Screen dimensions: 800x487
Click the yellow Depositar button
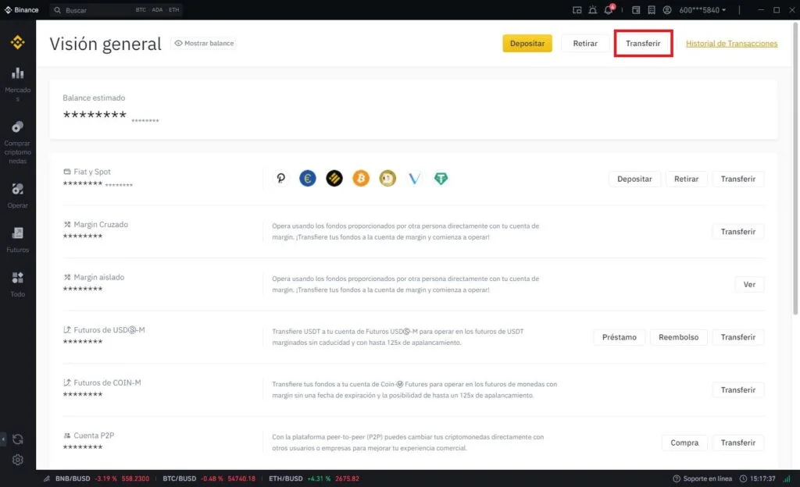tap(527, 43)
